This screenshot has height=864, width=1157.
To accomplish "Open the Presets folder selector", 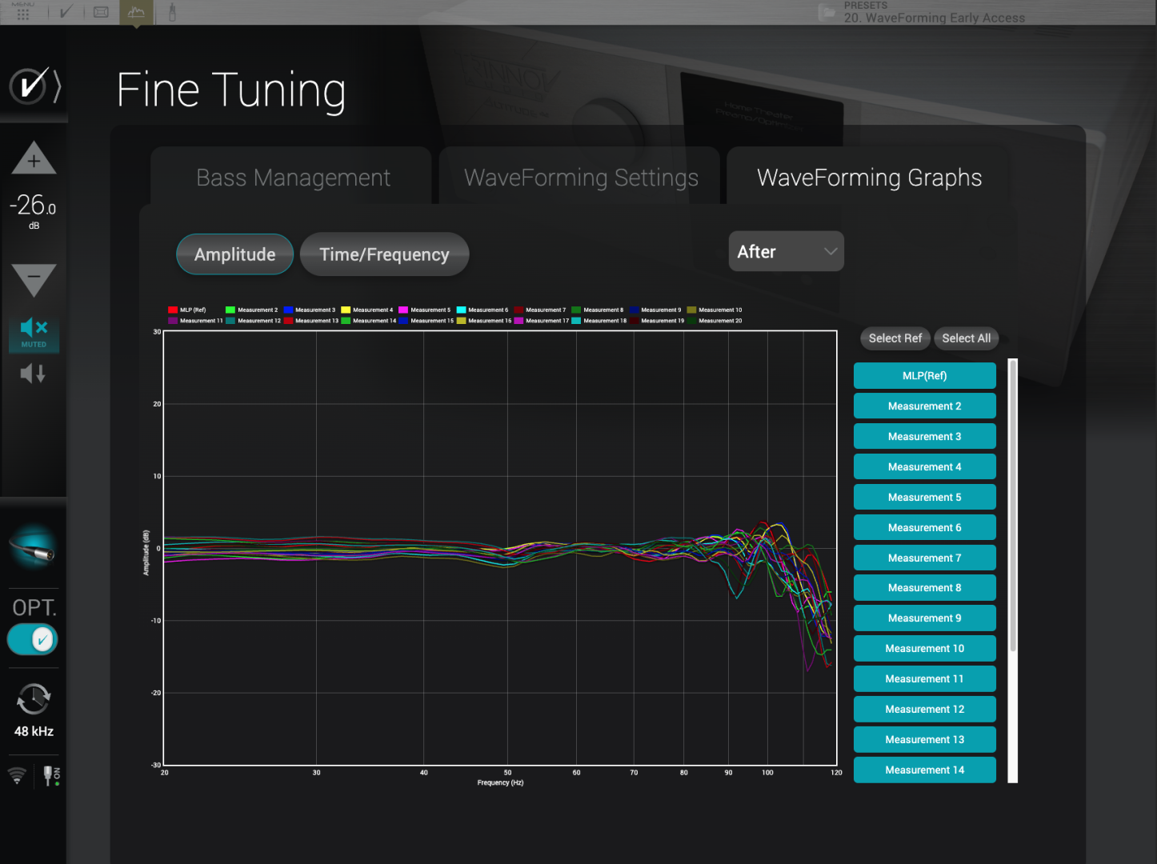I will click(x=827, y=13).
